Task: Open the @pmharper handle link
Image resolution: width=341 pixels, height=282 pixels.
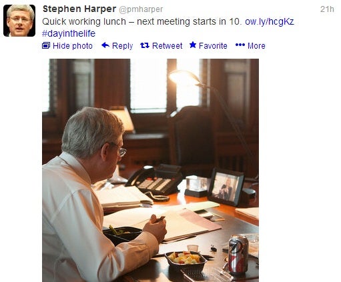Action: click(x=141, y=9)
